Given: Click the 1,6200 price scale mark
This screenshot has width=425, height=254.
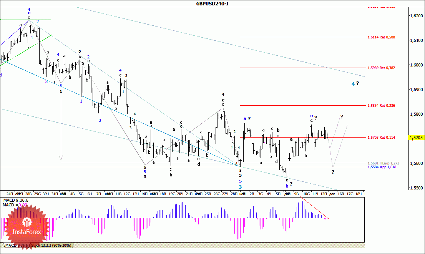Looking at the screenshot, I should [414, 16].
